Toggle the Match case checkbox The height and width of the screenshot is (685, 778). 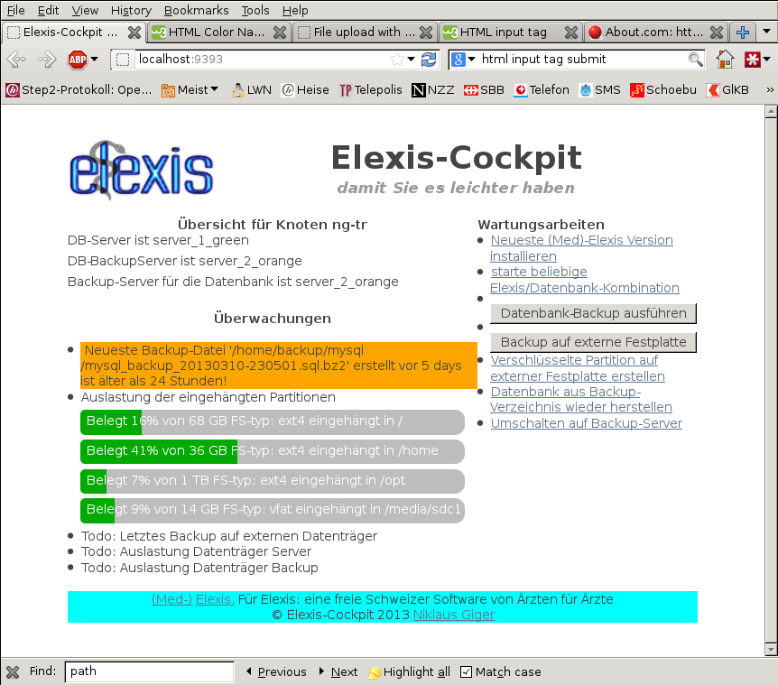466,672
